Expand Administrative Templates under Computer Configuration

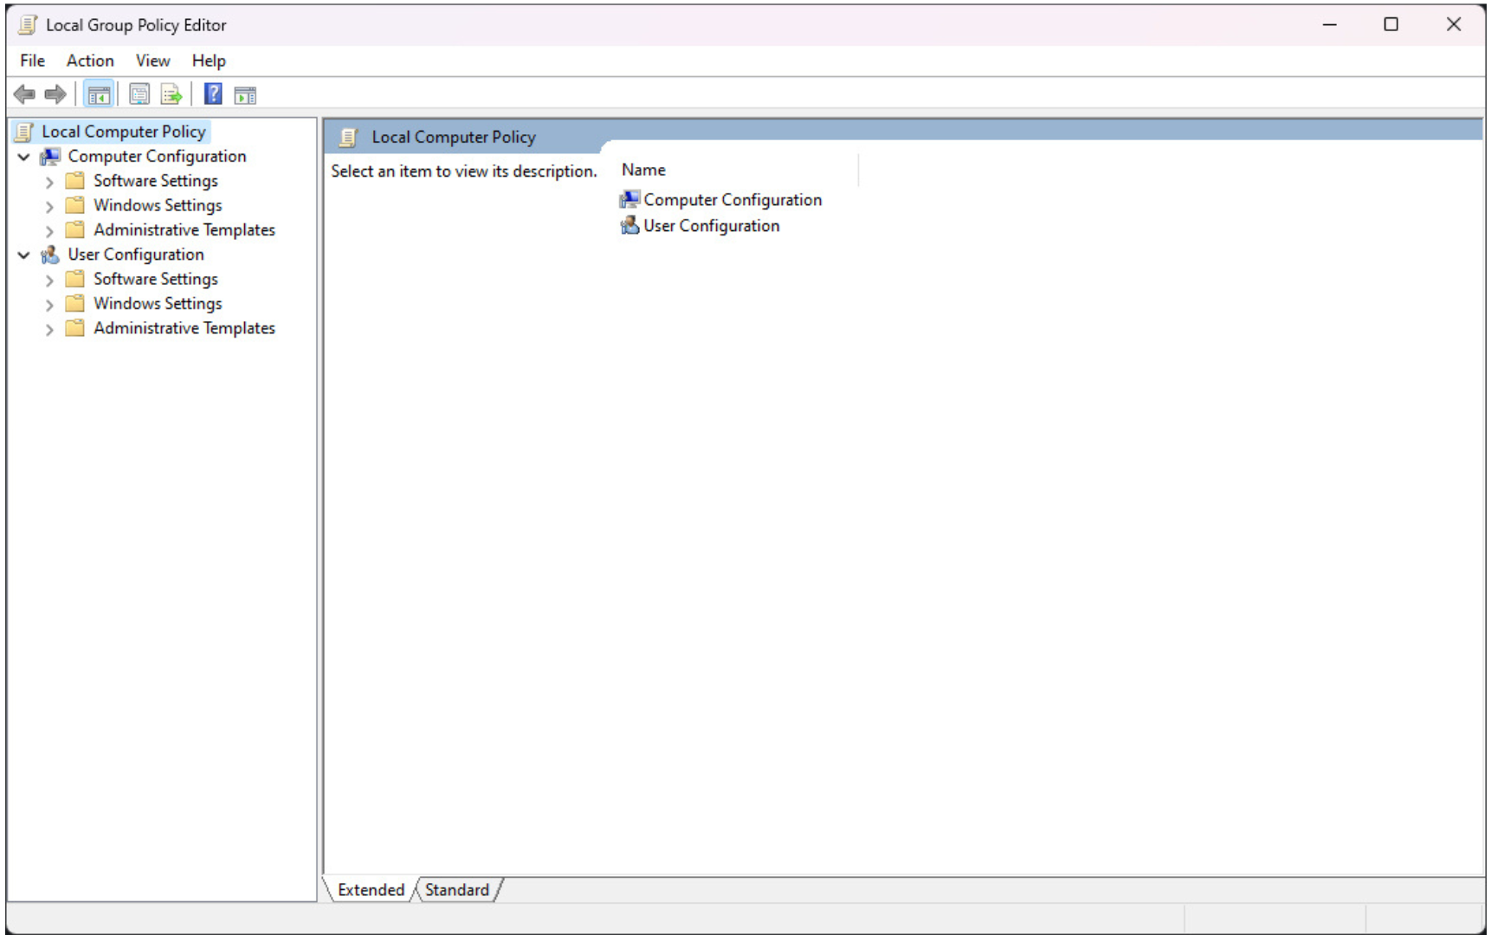click(50, 229)
